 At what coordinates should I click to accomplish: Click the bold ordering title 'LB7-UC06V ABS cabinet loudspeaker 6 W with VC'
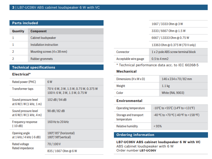click(x=158, y=142)
